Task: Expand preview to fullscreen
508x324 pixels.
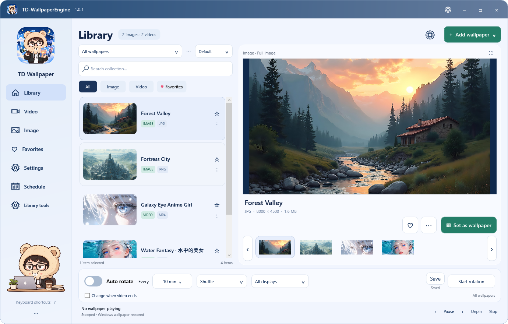Action: click(x=491, y=53)
